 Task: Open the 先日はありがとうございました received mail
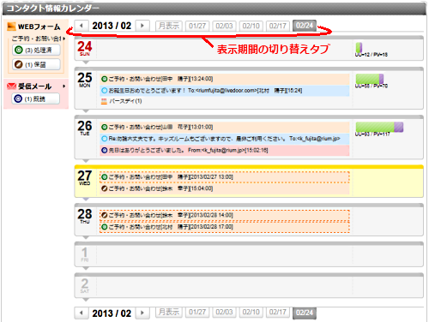[x=225, y=150]
